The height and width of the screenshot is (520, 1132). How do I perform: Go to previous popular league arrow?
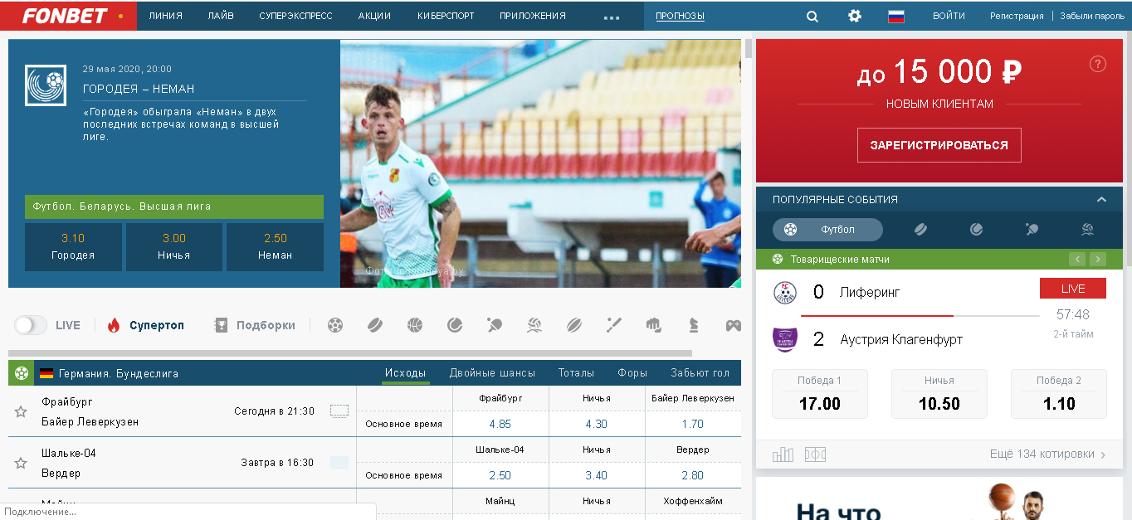point(1077,259)
